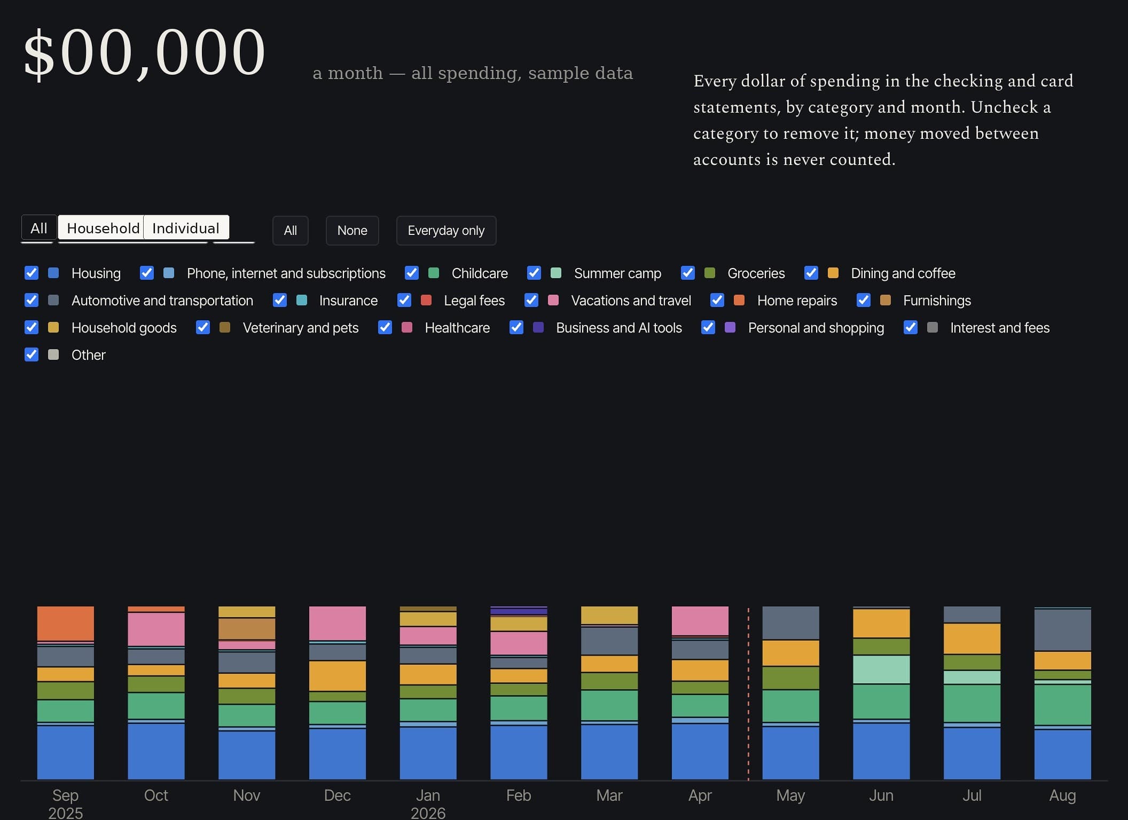Toggle Interest and fees checkbox

pos(911,327)
